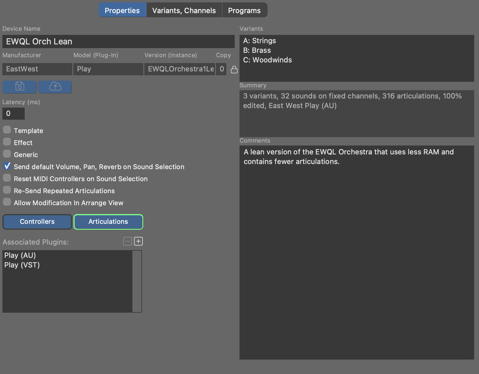Enable Reset MIDI Controllers on Sound Selection
479x374 pixels.
(x=7, y=178)
